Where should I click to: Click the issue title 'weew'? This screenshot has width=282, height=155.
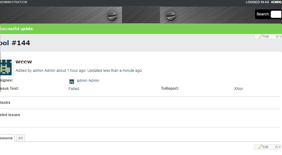24,62
